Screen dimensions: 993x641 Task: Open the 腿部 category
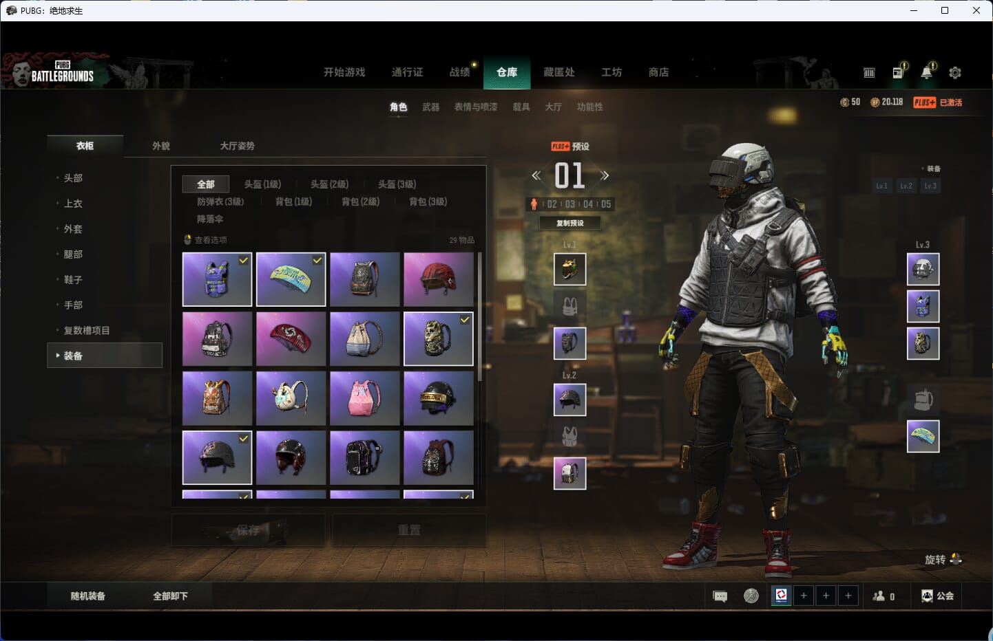(73, 254)
